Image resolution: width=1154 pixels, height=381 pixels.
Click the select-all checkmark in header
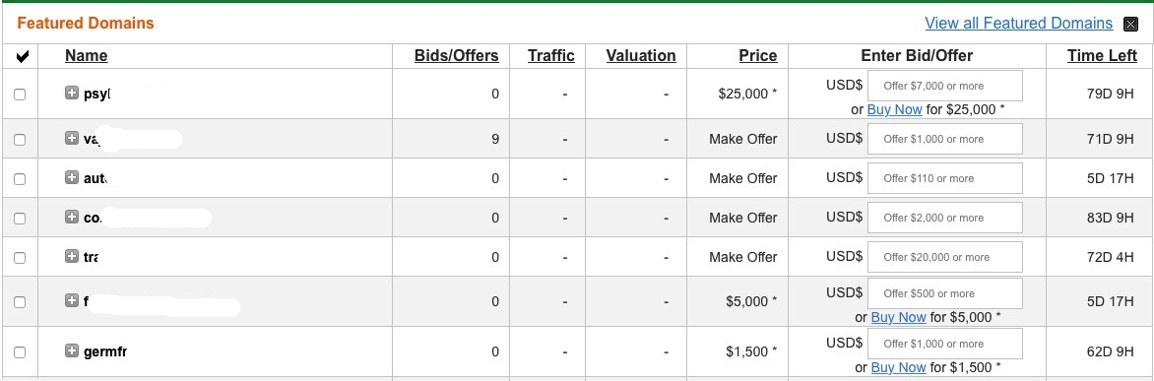pyautogui.click(x=22, y=57)
